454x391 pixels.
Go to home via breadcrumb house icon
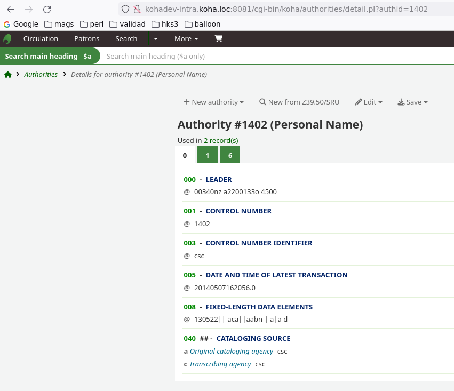[x=8, y=75]
